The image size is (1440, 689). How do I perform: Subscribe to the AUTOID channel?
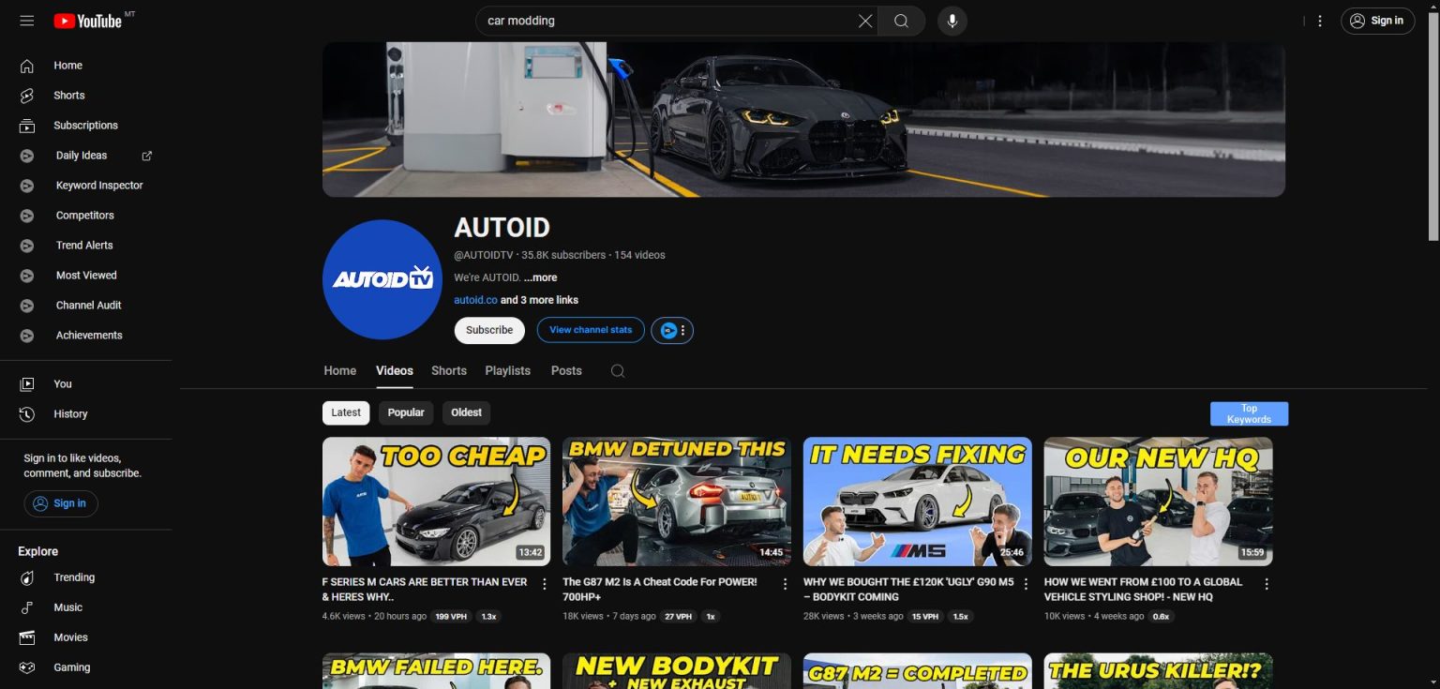[488, 330]
